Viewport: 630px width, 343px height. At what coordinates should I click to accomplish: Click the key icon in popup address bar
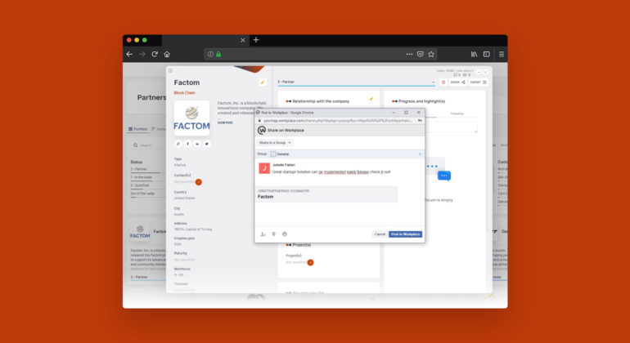(420, 120)
